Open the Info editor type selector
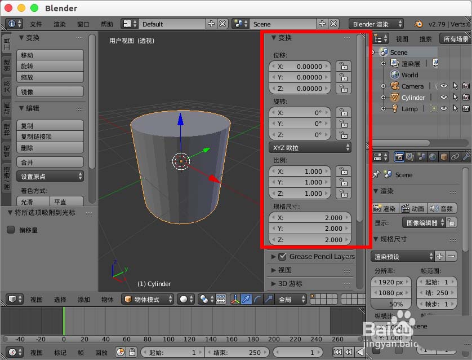 tap(14, 24)
